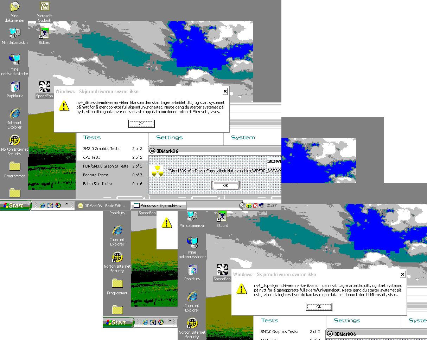Open Papirkurv bin left of the first error dialog
The height and width of the screenshot is (340, 427).
coord(14,90)
